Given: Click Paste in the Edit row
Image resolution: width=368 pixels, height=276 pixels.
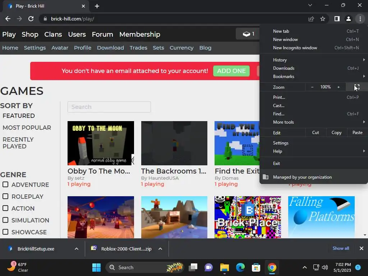Looking at the screenshot, I should click(x=358, y=133).
